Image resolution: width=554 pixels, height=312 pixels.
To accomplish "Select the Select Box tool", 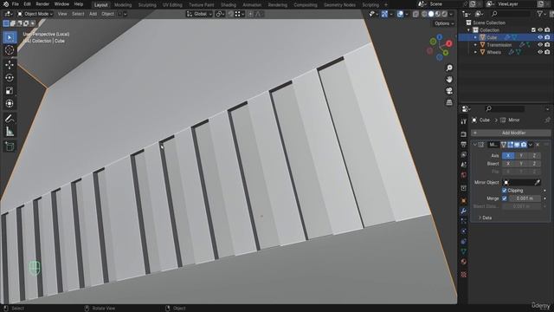I will pos(10,37).
